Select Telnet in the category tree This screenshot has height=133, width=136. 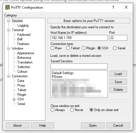click(x=22, y=90)
